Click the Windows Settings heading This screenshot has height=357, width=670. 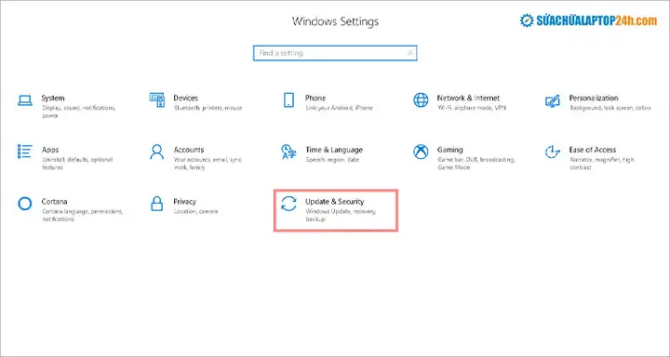[335, 21]
